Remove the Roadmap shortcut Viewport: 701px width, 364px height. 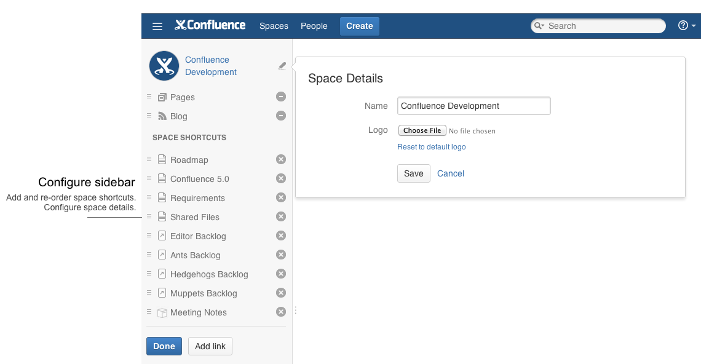281,159
